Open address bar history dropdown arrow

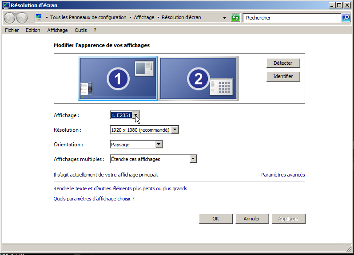pos(225,18)
